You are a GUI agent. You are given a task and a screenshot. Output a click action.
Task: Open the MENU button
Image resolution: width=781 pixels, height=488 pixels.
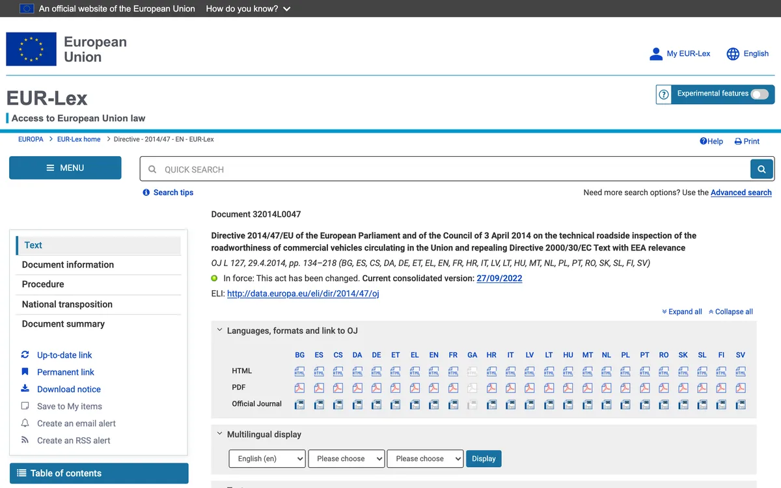pos(65,168)
